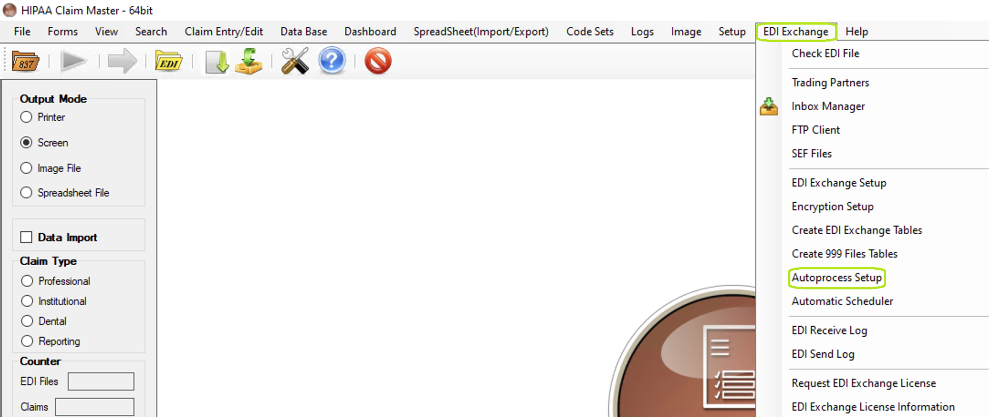989x417 pixels.
Task: Choose Trading Partners from the menu
Action: 831,82
